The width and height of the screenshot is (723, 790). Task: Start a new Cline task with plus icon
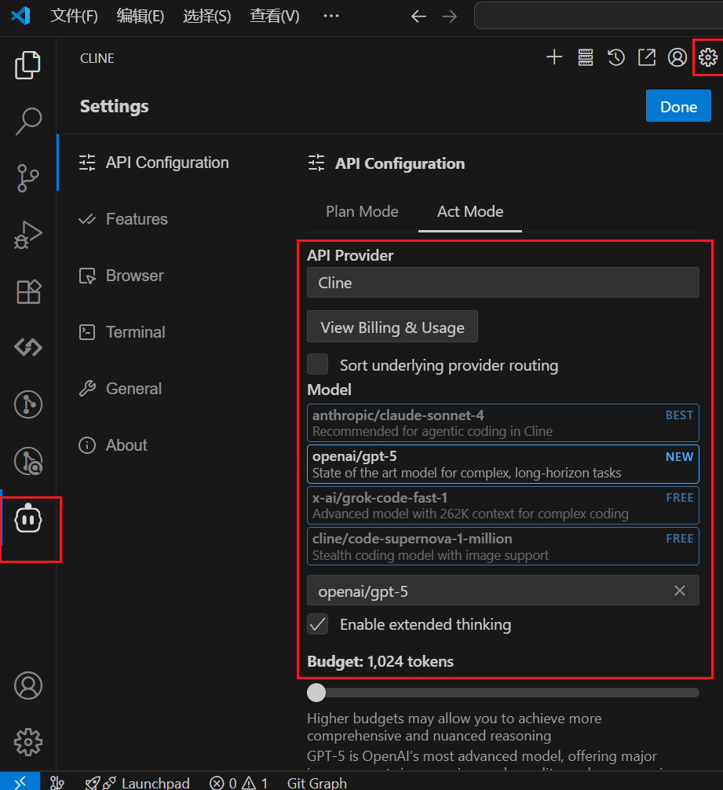pyautogui.click(x=554, y=57)
